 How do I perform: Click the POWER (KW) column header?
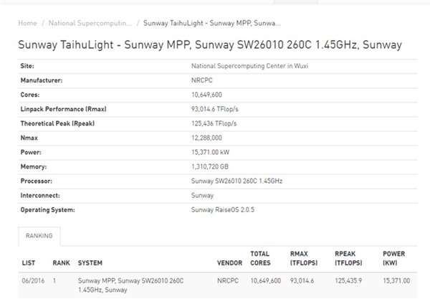pyautogui.click(x=394, y=258)
